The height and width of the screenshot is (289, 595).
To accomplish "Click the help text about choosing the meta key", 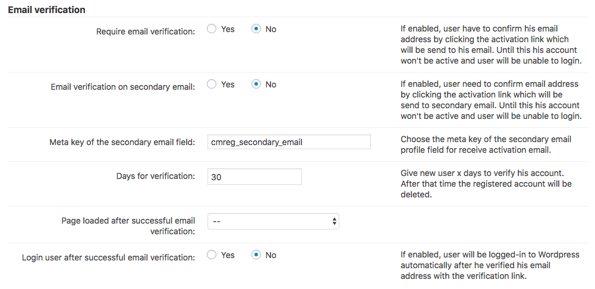I will click(x=486, y=144).
